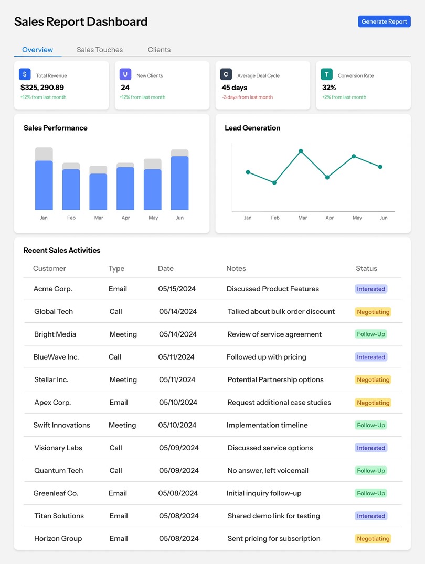Select the Greenleaf Co. customer name

(56, 493)
